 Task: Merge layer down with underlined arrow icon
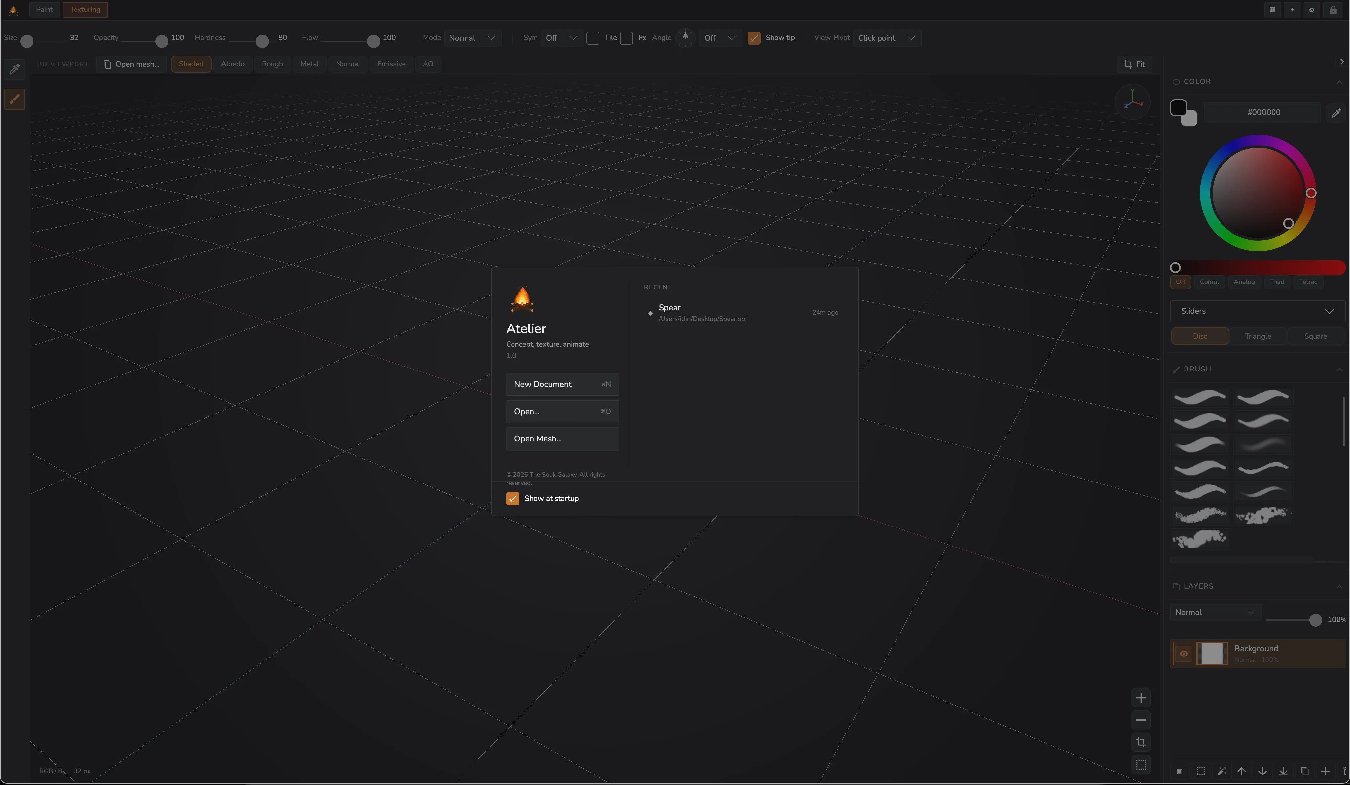pos(1284,772)
